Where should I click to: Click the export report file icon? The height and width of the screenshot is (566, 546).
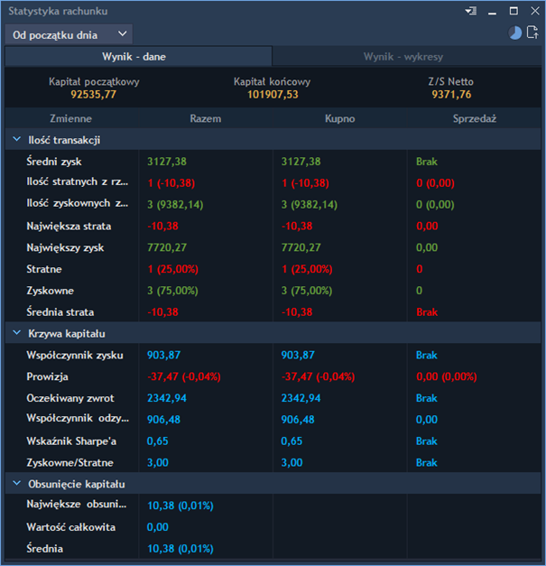(532, 33)
